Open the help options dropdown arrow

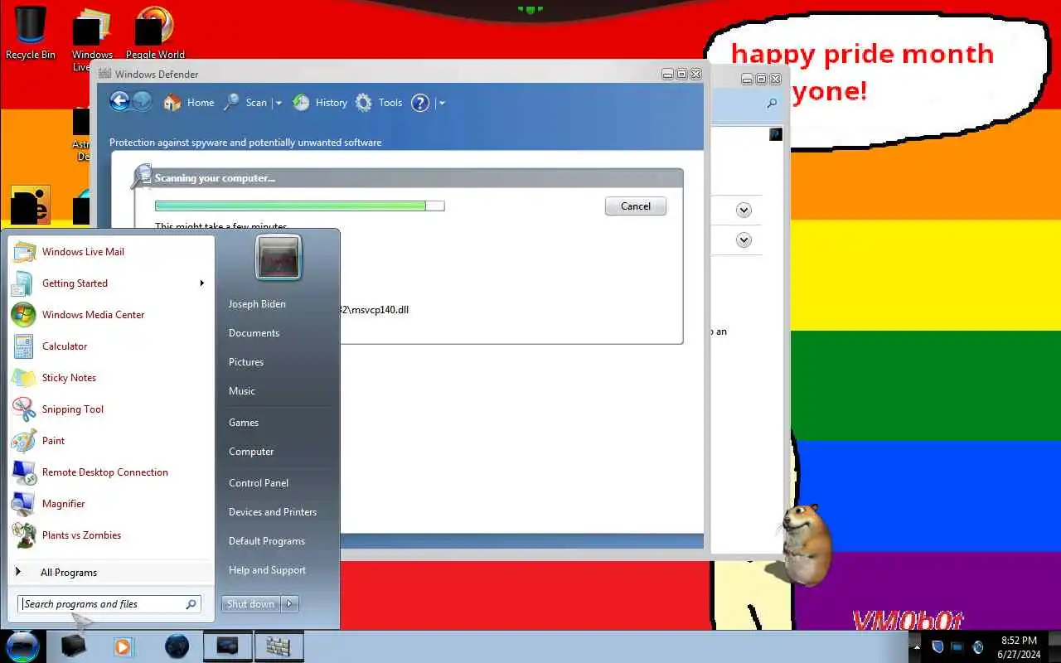pyautogui.click(x=442, y=104)
